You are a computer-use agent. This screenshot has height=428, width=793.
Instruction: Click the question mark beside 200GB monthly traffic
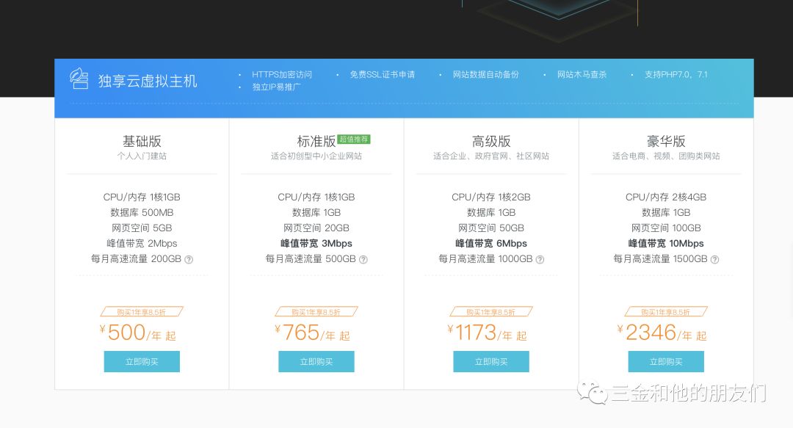pyautogui.click(x=189, y=259)
